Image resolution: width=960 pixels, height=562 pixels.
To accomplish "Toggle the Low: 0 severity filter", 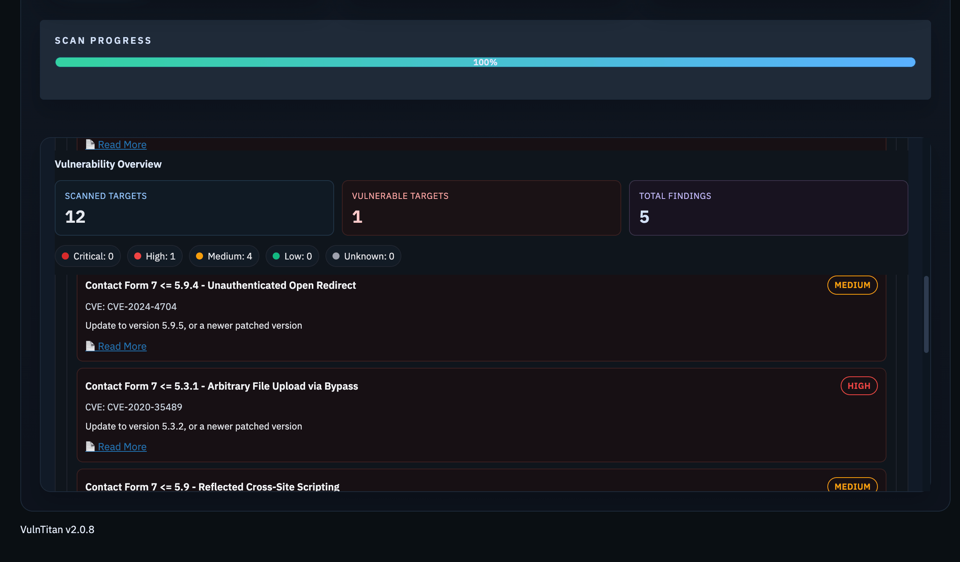I will pyautogui.click(x=292, y=256).
